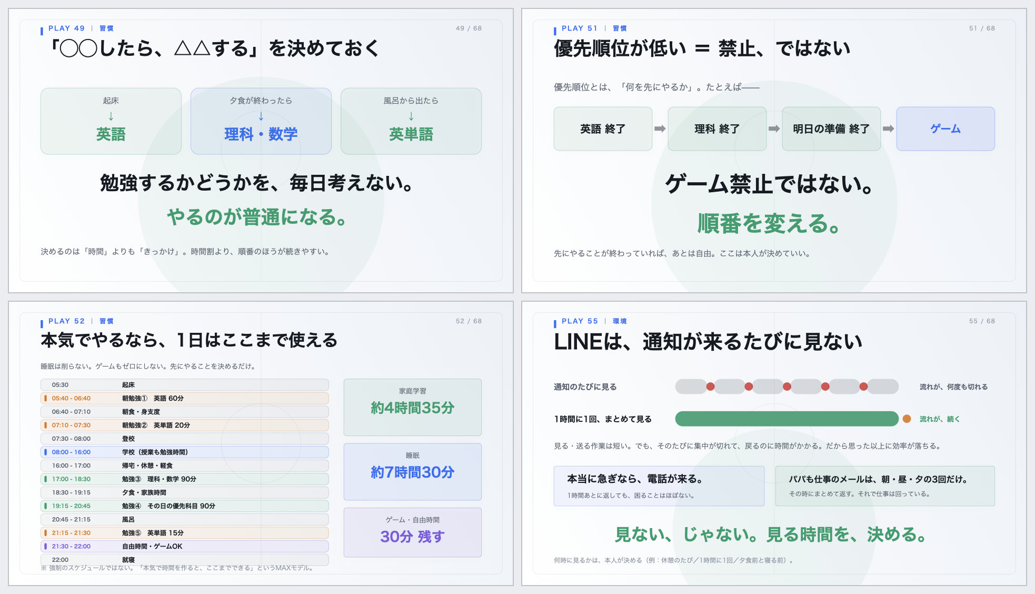Click the 08:00 - 16:00 学校 row
Image resolution: width=1035 pixels, height=594 pixels.
click(185, 452)
